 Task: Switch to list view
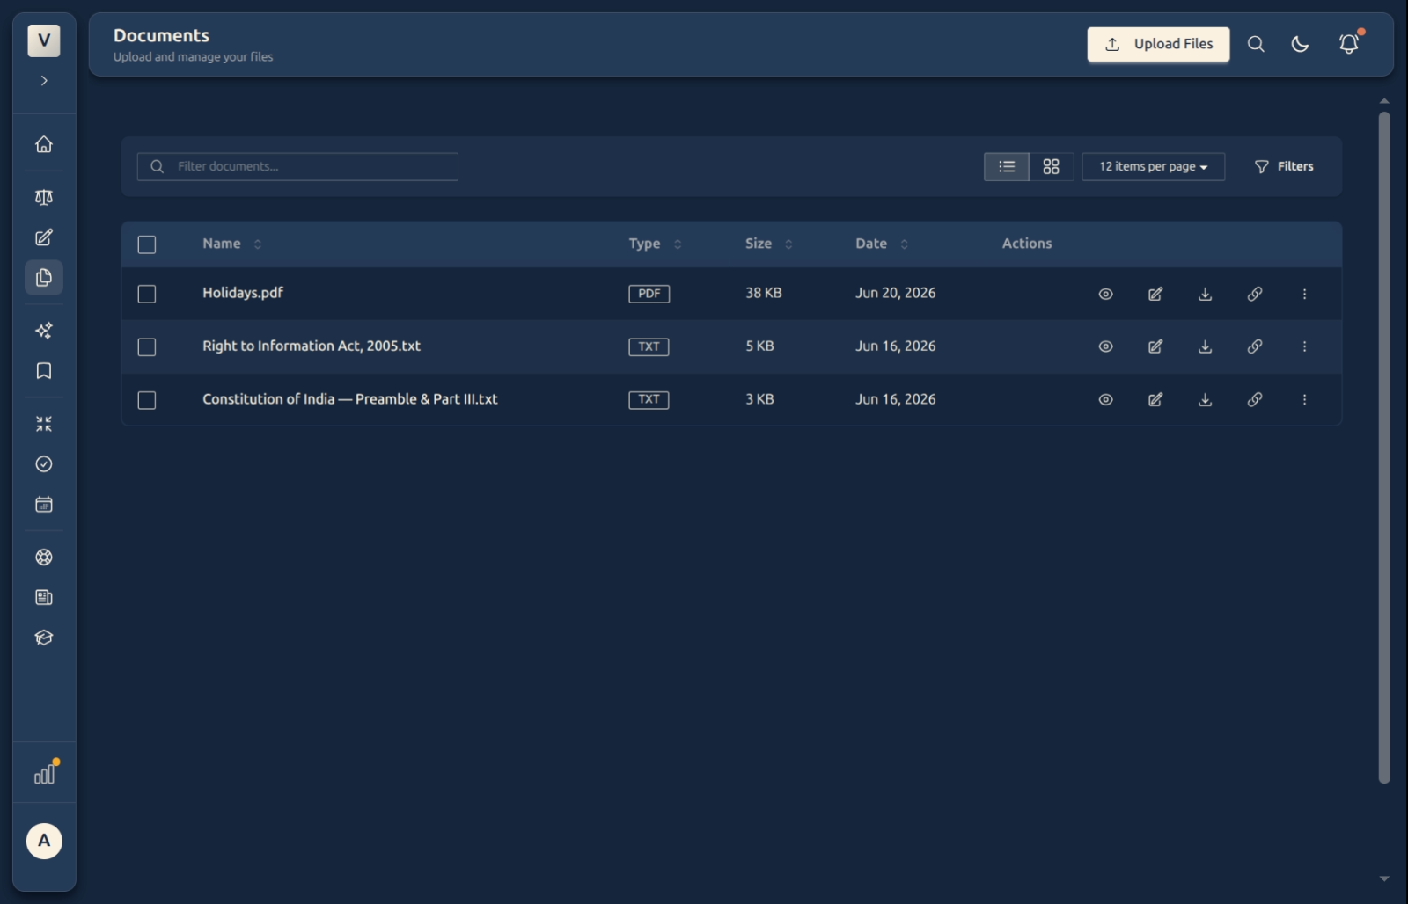point(1007,166)
